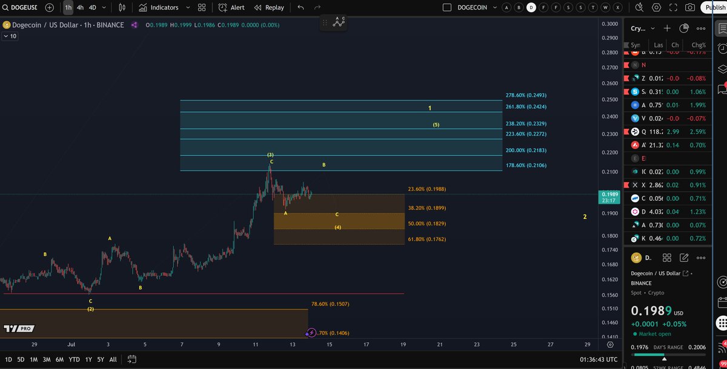Select watchlist row D at 4.032
This screenshot has width=727, height=369.
coord(668,212)
